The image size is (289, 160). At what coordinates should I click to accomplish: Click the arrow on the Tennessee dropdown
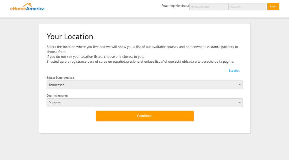point(240,85)
